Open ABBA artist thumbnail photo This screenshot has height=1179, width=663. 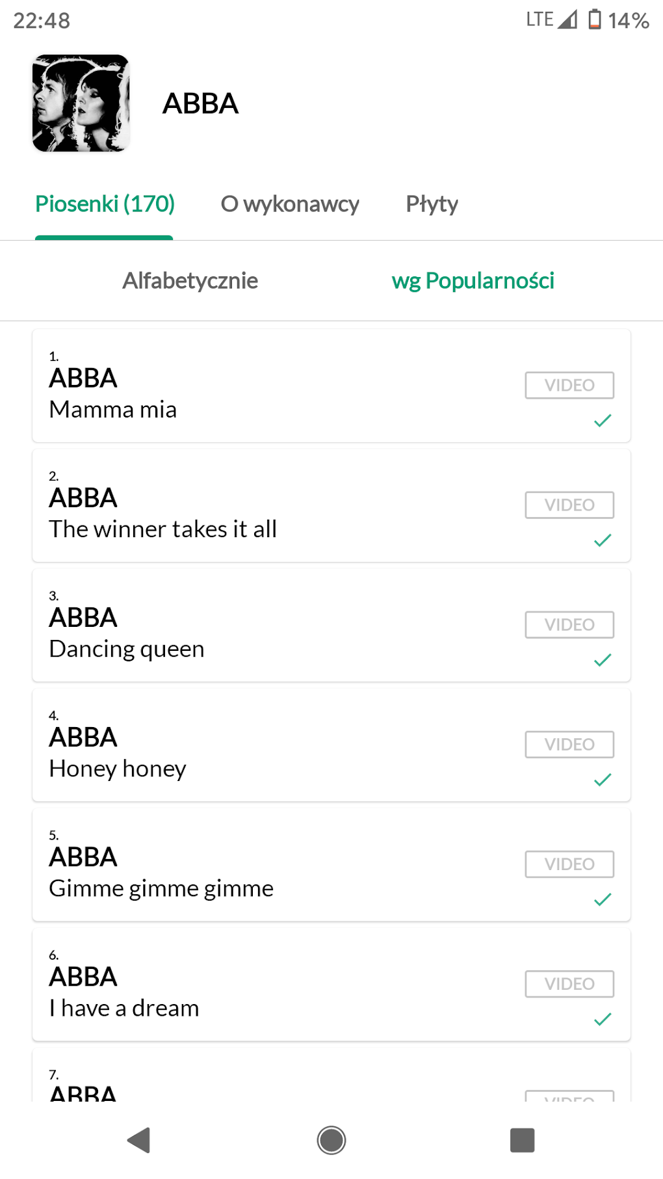point(81,103)
